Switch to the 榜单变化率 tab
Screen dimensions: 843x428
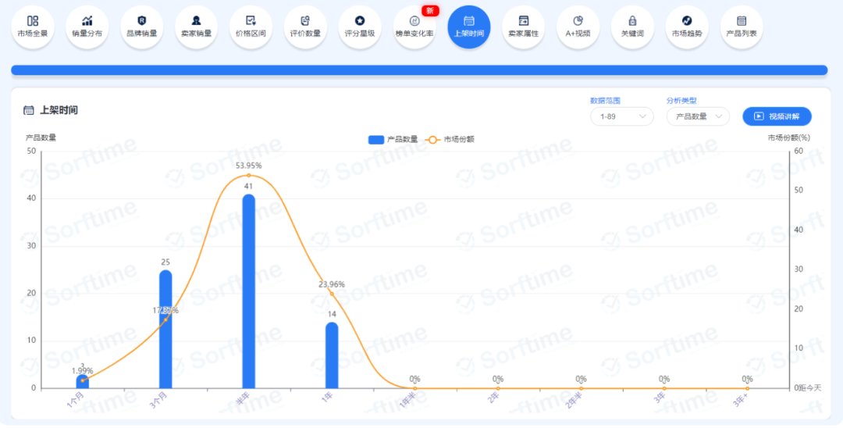[414, 27]
